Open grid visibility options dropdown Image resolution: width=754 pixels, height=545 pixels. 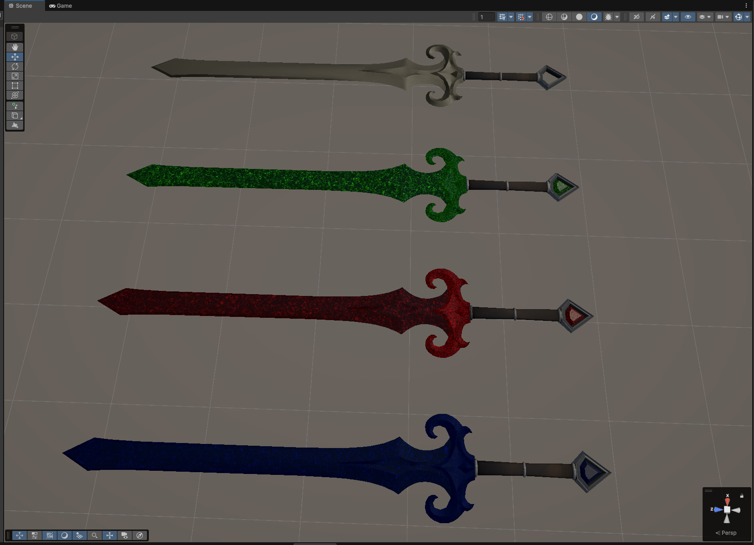click(511, 17)
